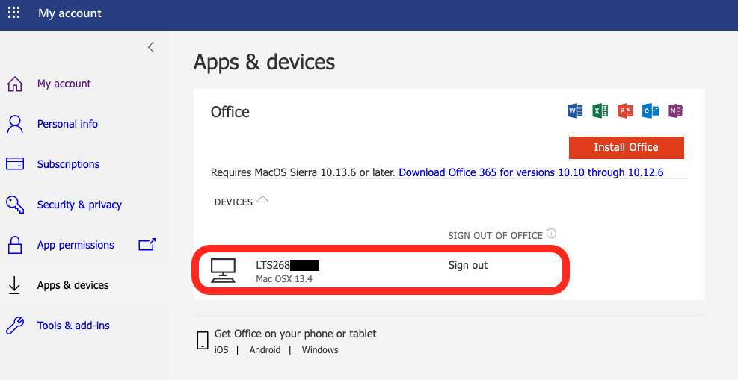The image size is (738, 380).
Task: Open Download Office 365 for older versions link
Action: coord(531,172)
